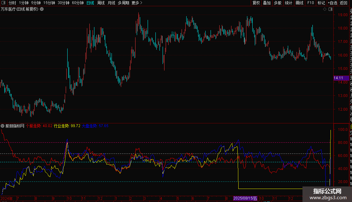
Task: Click the panel layout icon at top-left
Action: point(4,3)
